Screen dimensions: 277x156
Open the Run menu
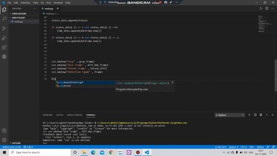click(x=49, y=3)
